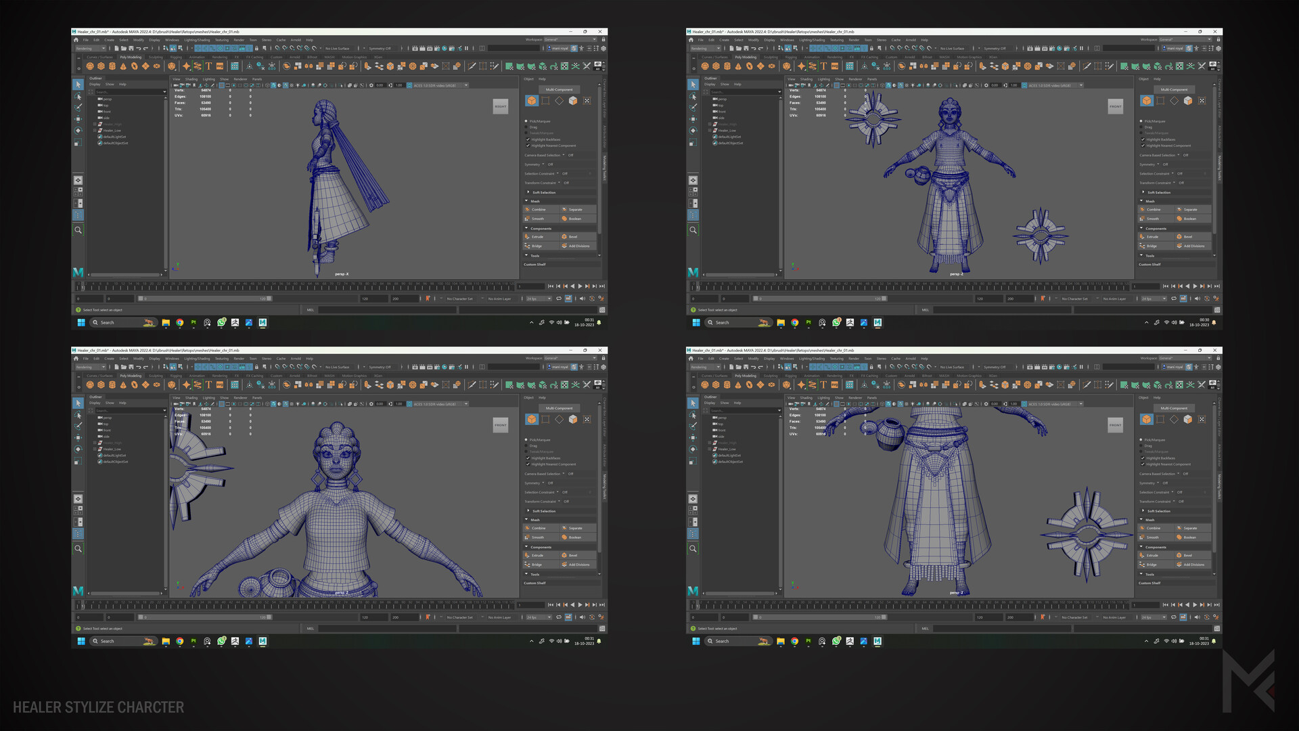
Task: Select Drag radio button in bottom-left Modeling Toolkit
Action: coord(526,446)
